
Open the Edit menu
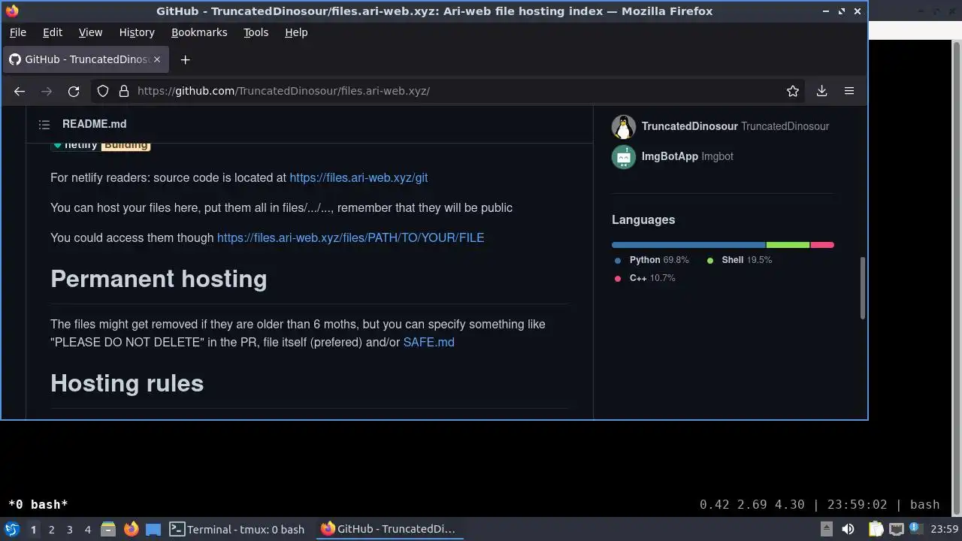click(x=53, y=32)
